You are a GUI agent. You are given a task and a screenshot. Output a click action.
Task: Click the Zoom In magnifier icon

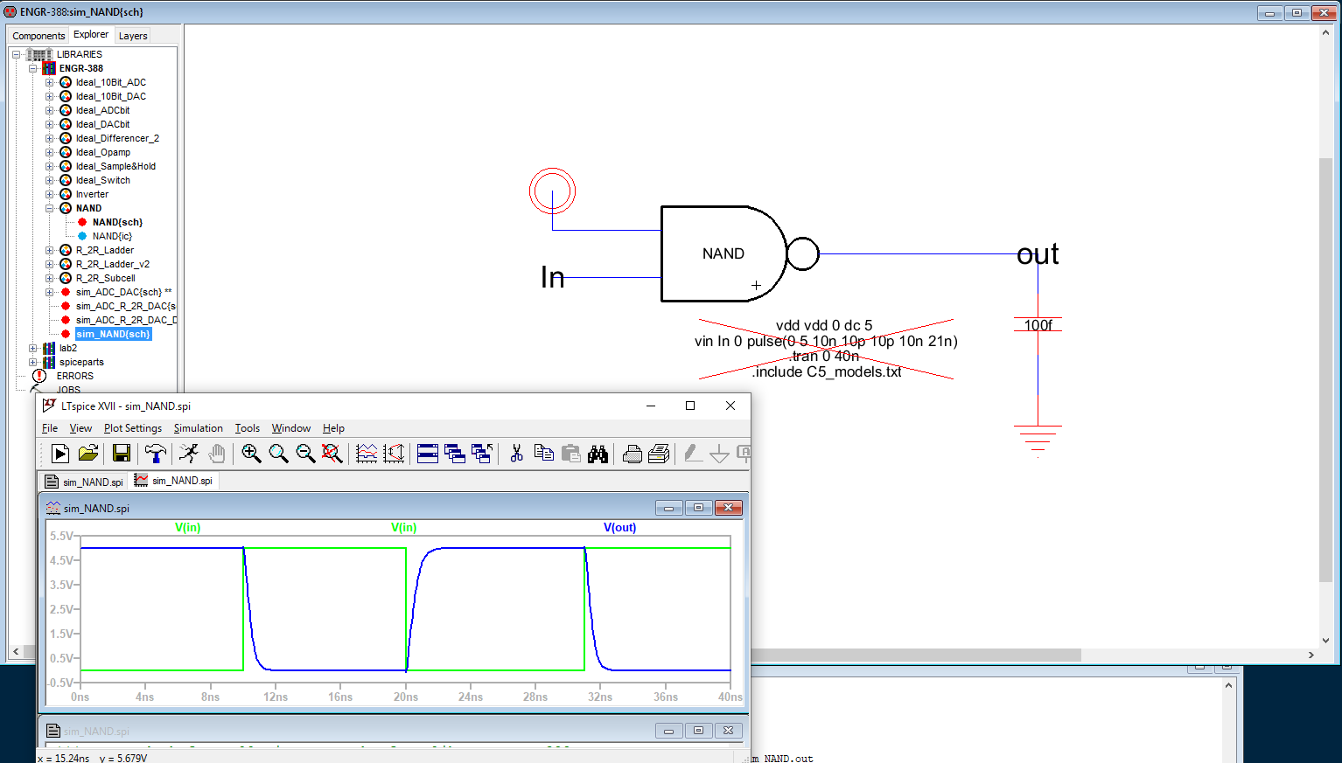251,453
